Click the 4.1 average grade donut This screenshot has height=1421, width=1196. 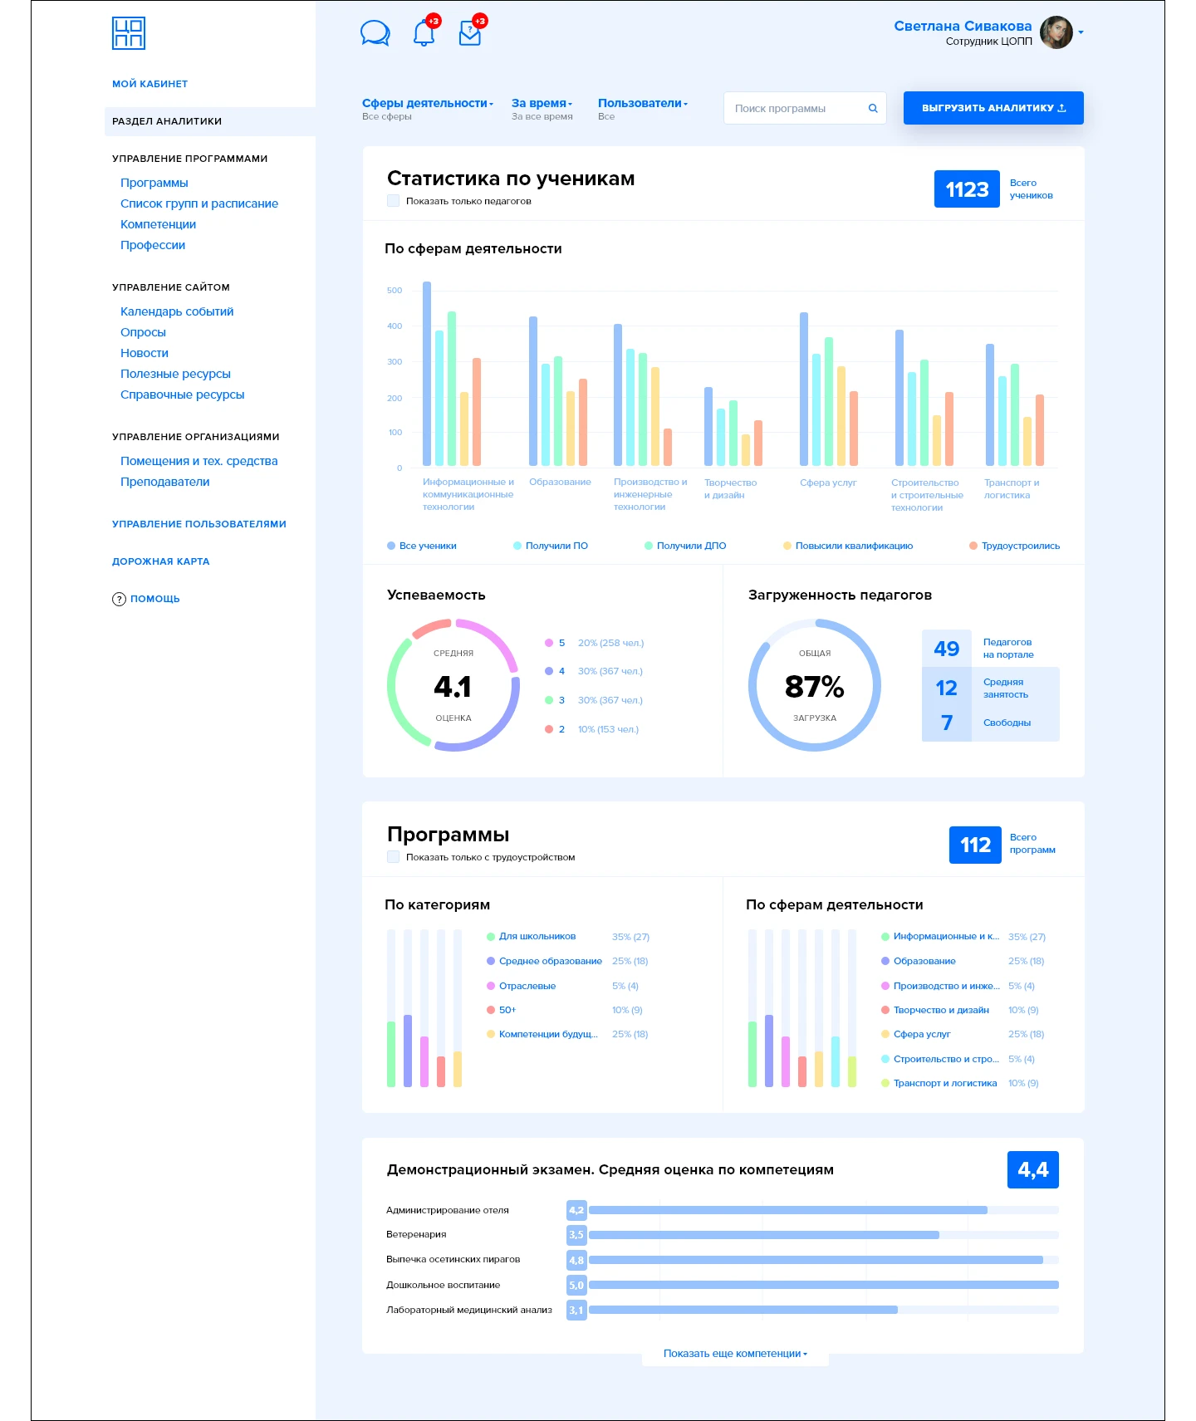pos(453,685)
